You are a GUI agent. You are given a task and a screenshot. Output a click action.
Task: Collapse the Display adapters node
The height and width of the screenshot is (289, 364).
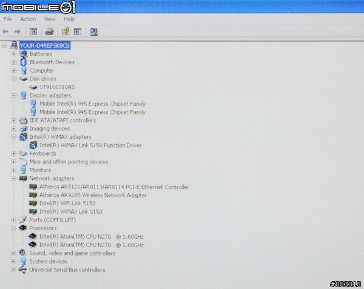pos(14,96)
